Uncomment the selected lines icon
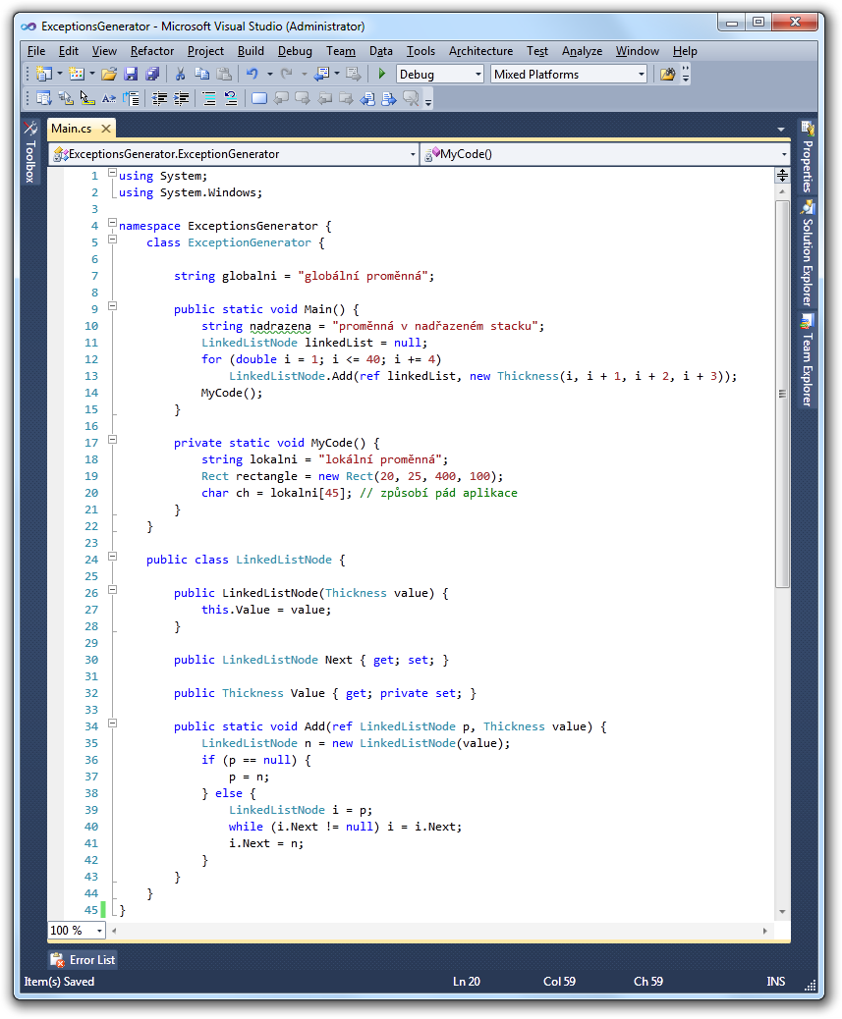842x1019 pixels. [x=231, y=99]
